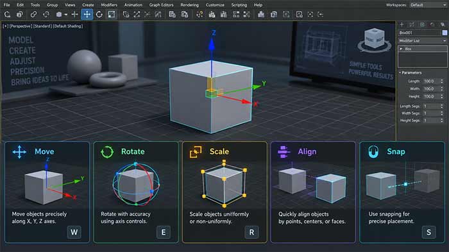Viewport: 449px width, 252px height.
Task: Click the object color swatch beside Box001
Action: tap(445, 33)
